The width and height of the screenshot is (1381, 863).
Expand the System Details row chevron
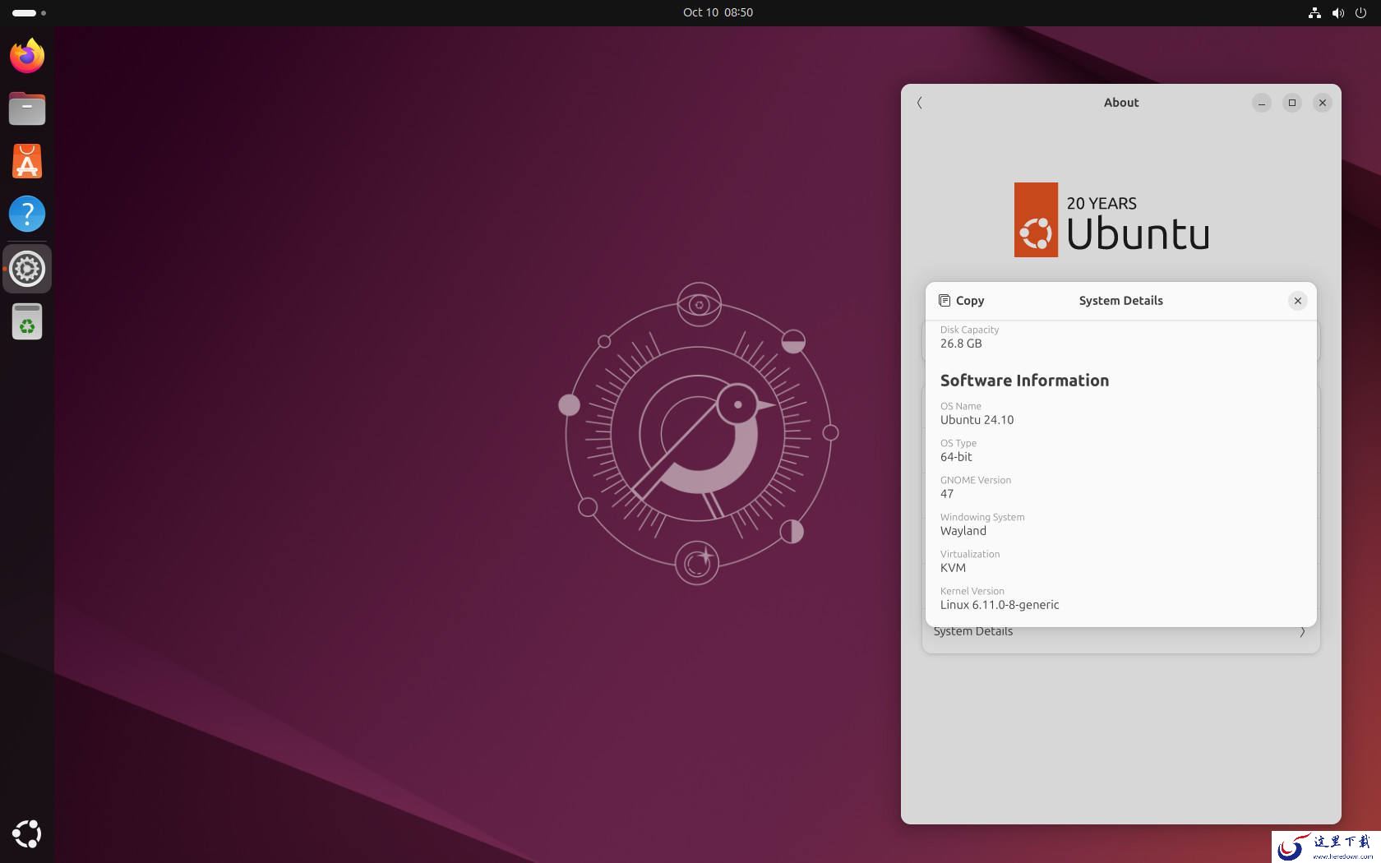1302,632
